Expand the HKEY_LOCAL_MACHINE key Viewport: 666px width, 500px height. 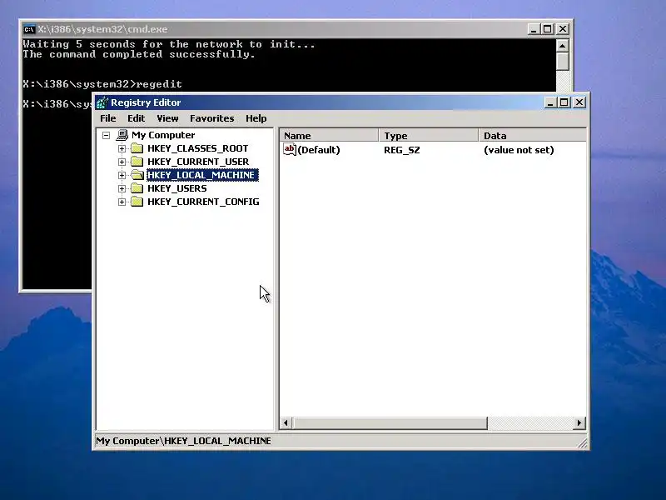click(122, 175)
